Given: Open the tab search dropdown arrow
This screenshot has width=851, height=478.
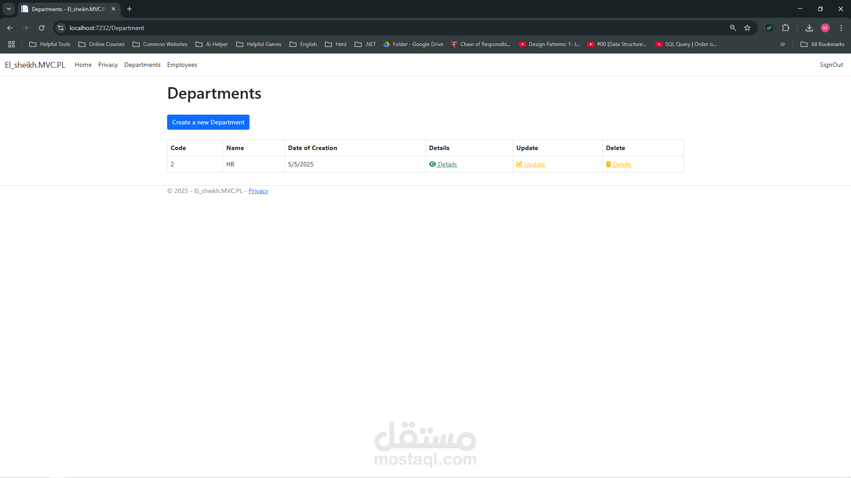Looking at the screenshot, I should (x=8, y=9).
